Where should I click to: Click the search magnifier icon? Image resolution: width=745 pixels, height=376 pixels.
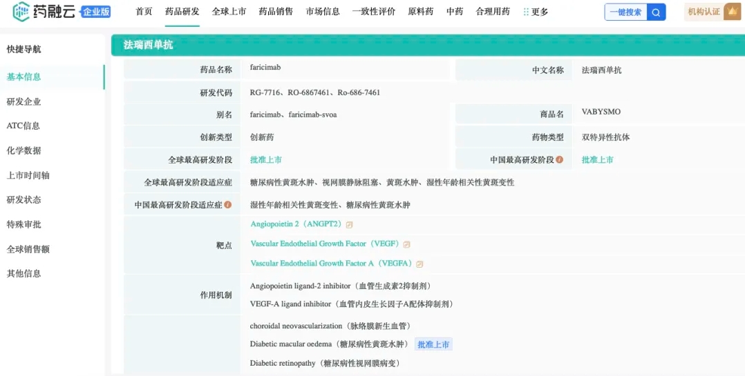click(657, 12)
